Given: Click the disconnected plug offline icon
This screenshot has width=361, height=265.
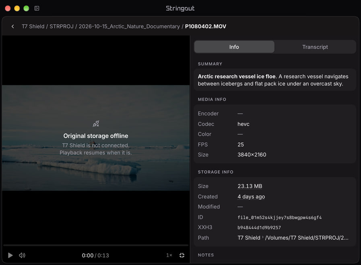Looking at the screenshot, I should coord(96,123).
